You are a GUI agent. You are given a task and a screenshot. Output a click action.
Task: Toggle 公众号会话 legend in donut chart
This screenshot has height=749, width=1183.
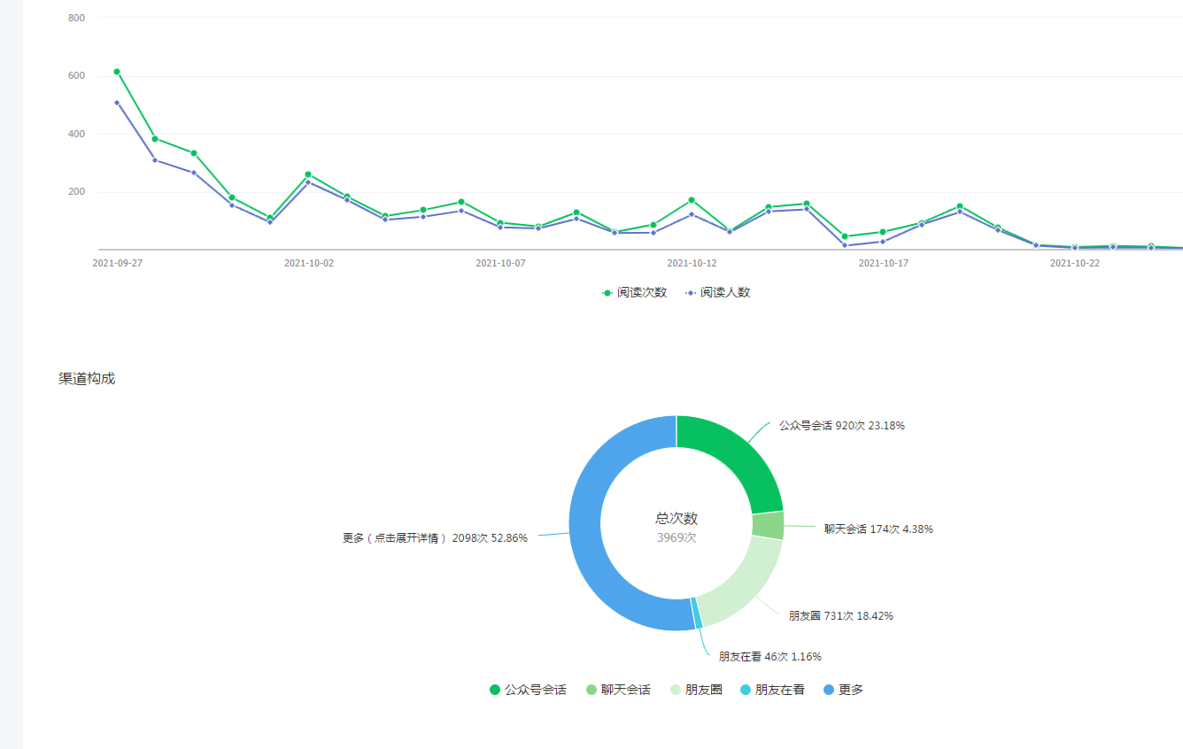pyautogui.click(x=528, y=690)
